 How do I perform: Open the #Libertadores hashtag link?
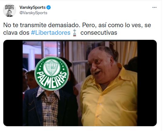51,33
